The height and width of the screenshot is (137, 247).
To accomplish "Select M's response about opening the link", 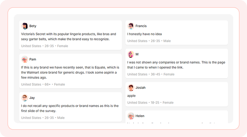I will pyautogui.click(x=176, y=65).
